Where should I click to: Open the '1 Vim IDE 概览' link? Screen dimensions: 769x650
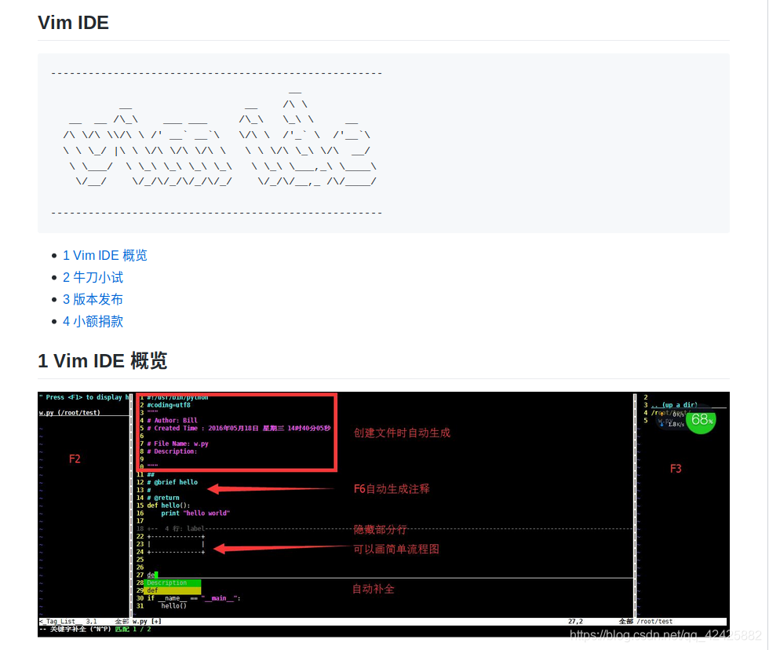(105, 255)
